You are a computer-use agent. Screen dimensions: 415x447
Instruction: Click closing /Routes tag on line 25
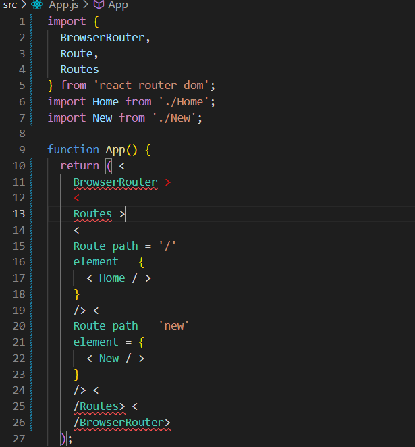coord(99,406)
